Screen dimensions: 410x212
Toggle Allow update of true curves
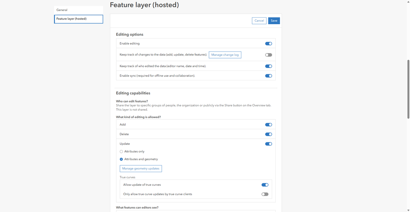265,185
